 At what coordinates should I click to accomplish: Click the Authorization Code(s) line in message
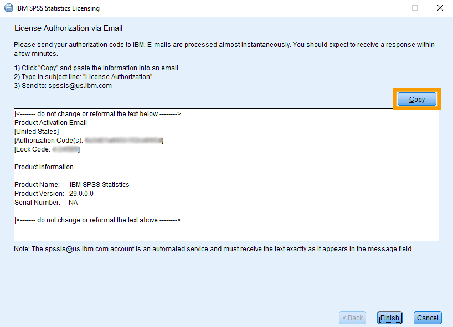point(89,141)
